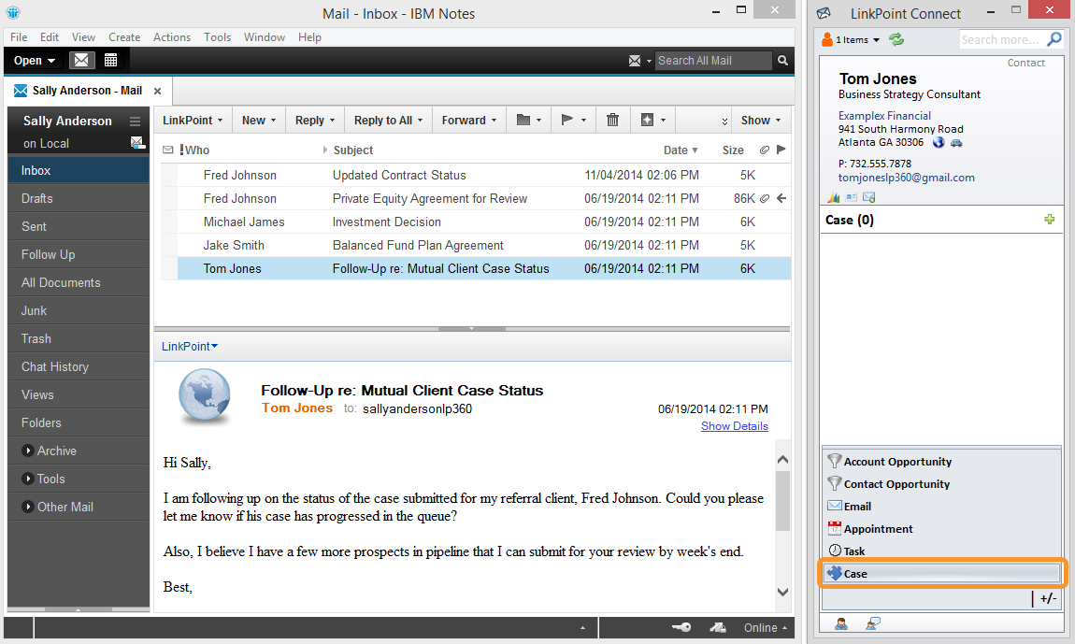Viewport: 1075px width, 644px height.
Task: Click the attachment paperclip column header
Action: [x=764, y=150]
